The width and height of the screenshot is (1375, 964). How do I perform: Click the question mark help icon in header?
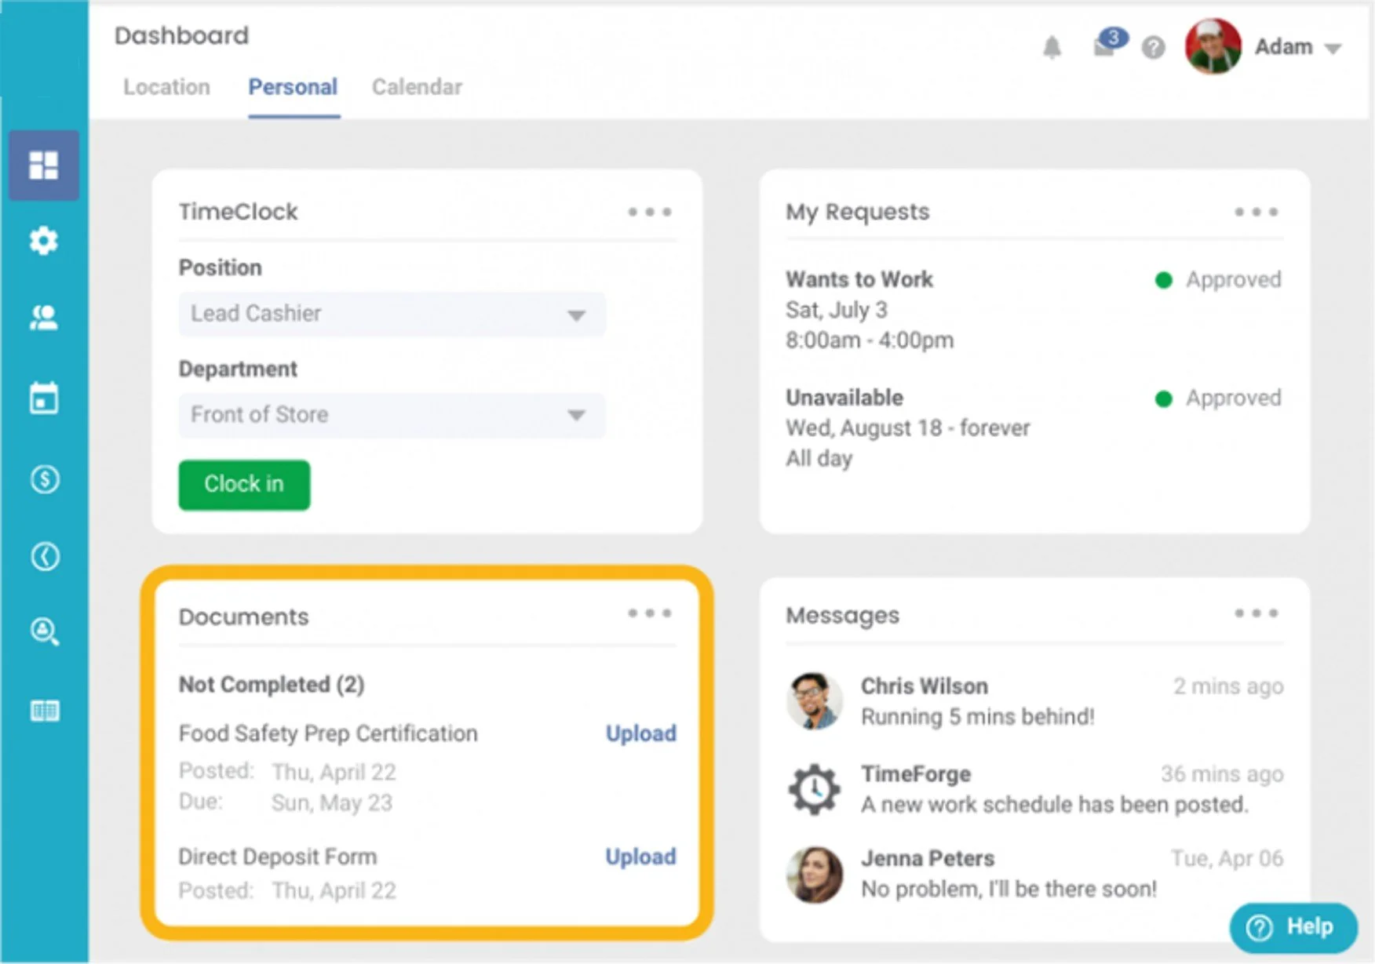click(1153, 48)
